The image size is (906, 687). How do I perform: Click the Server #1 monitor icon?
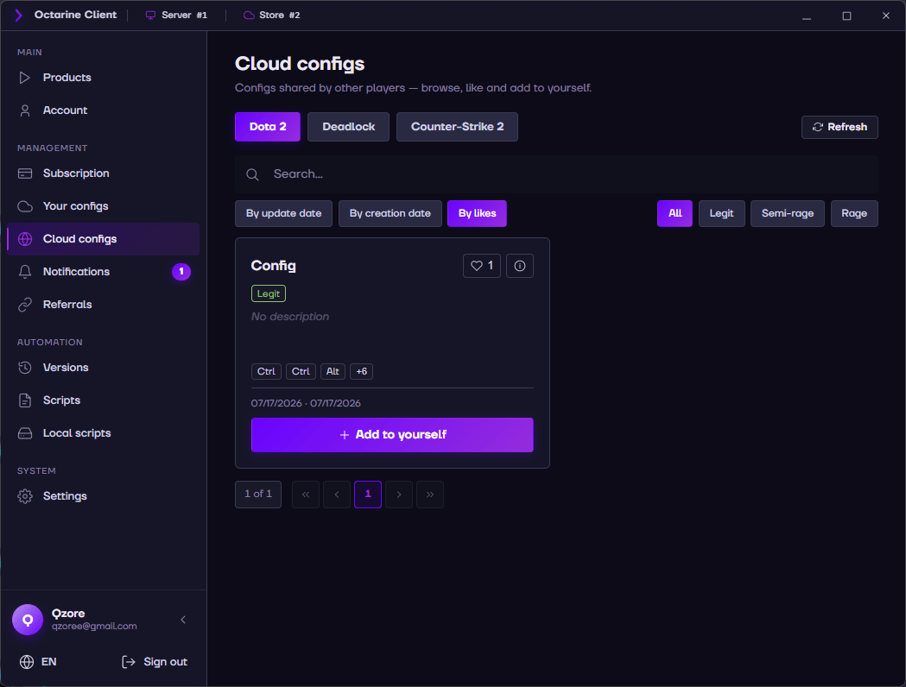150,15
